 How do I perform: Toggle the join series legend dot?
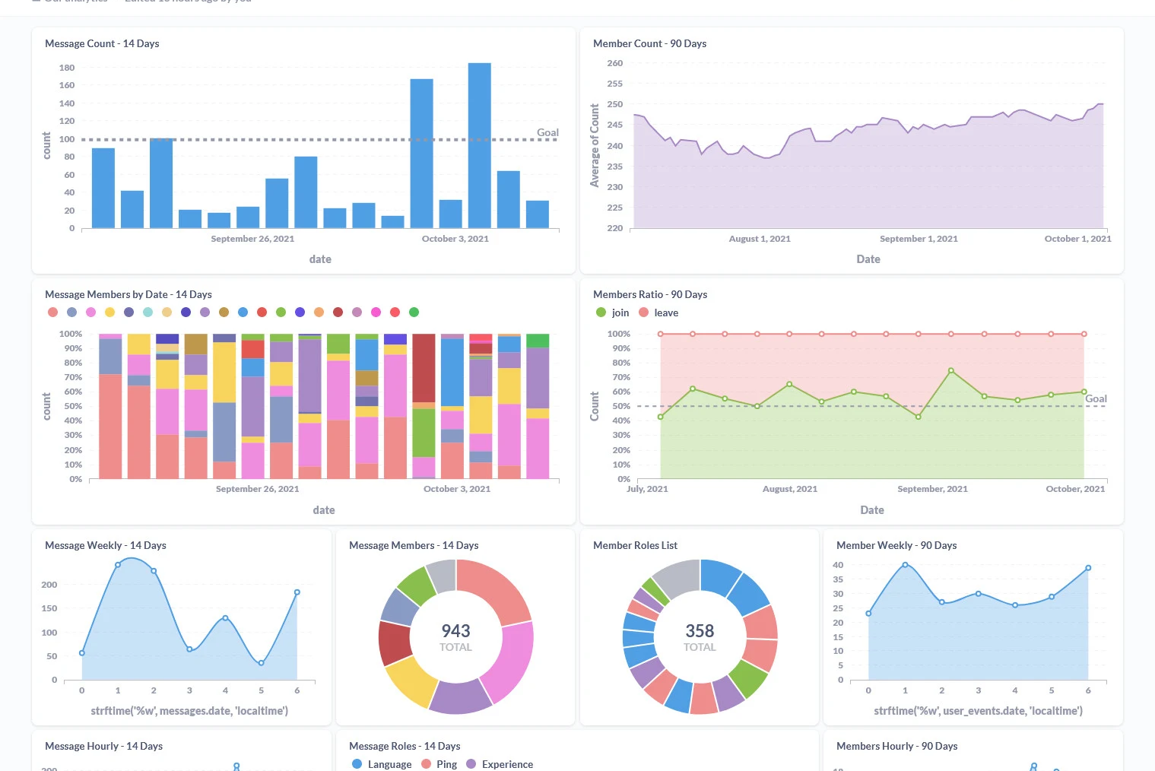click(x=601, y=313)
